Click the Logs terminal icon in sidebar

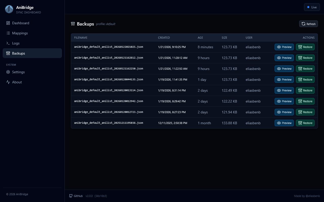(x=8, y=43)
